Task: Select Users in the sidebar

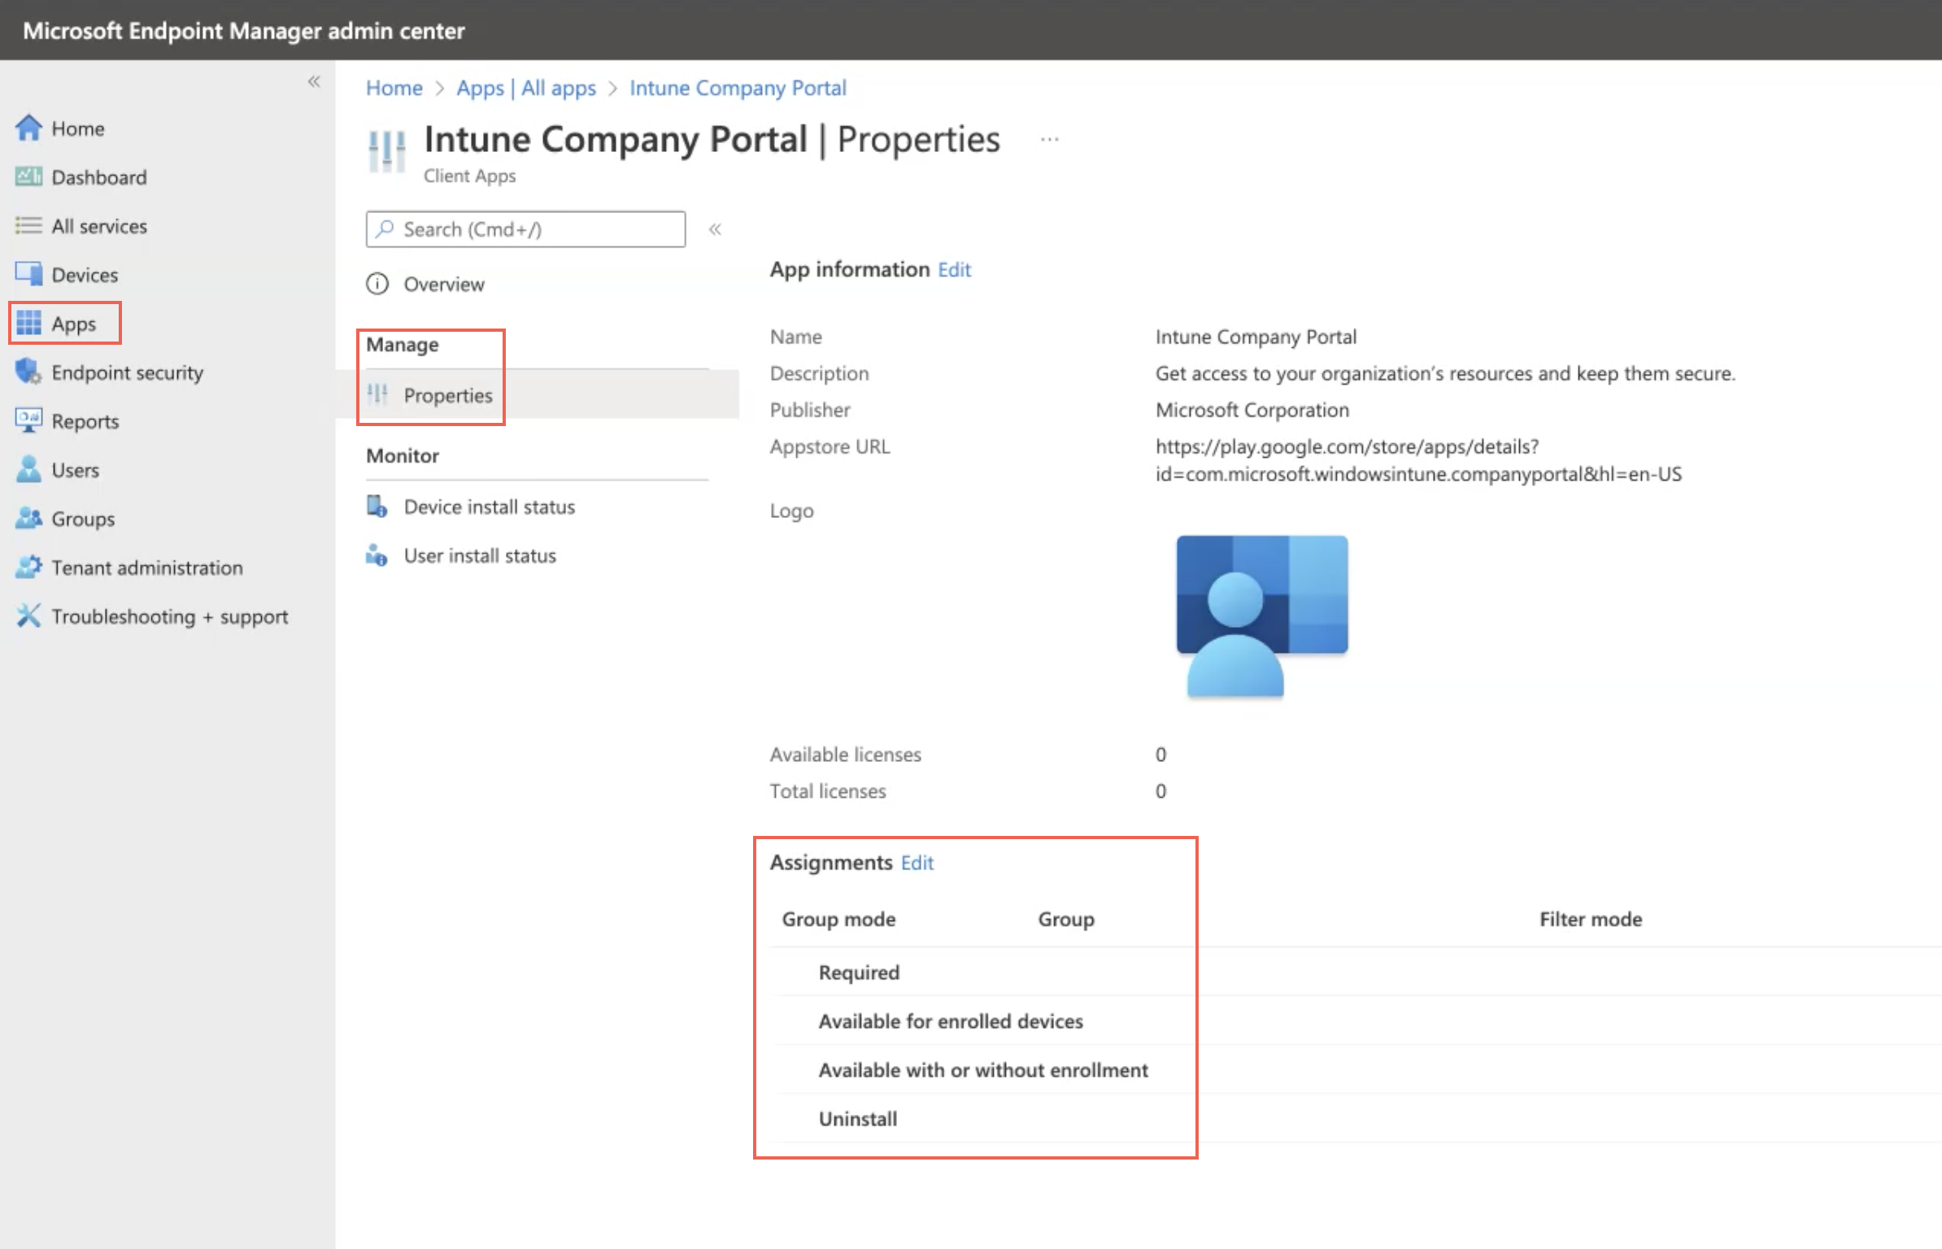Action: pos(76,470)
